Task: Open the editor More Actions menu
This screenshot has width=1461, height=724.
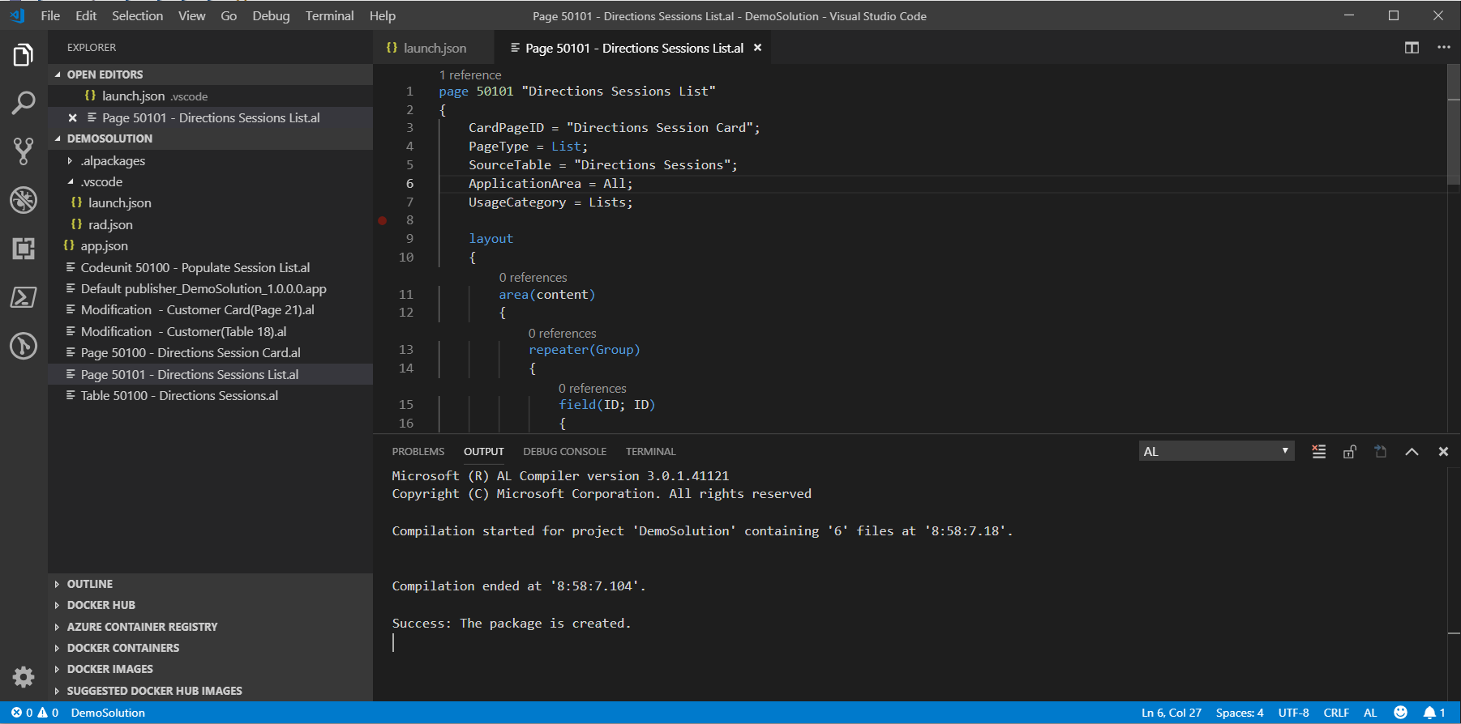Action: 1443,48
